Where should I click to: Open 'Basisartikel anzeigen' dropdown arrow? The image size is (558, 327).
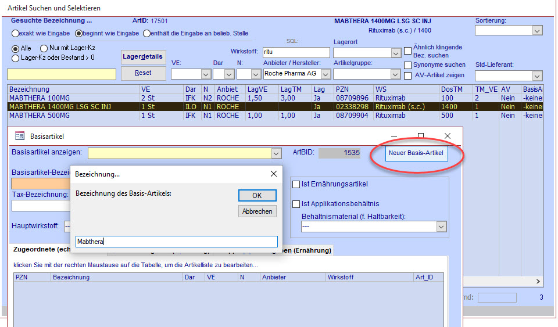click(276, 153)
